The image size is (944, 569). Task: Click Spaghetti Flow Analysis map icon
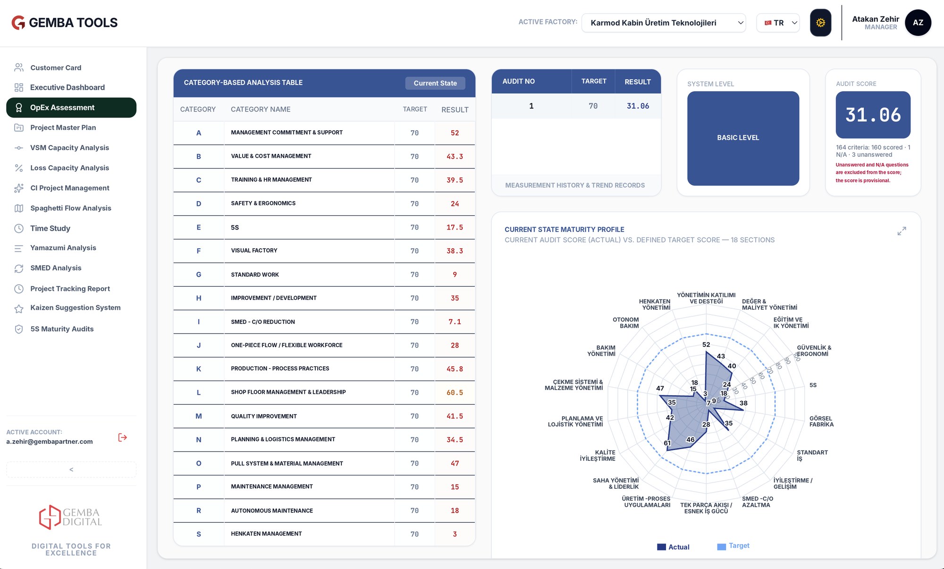click(19, 208)
